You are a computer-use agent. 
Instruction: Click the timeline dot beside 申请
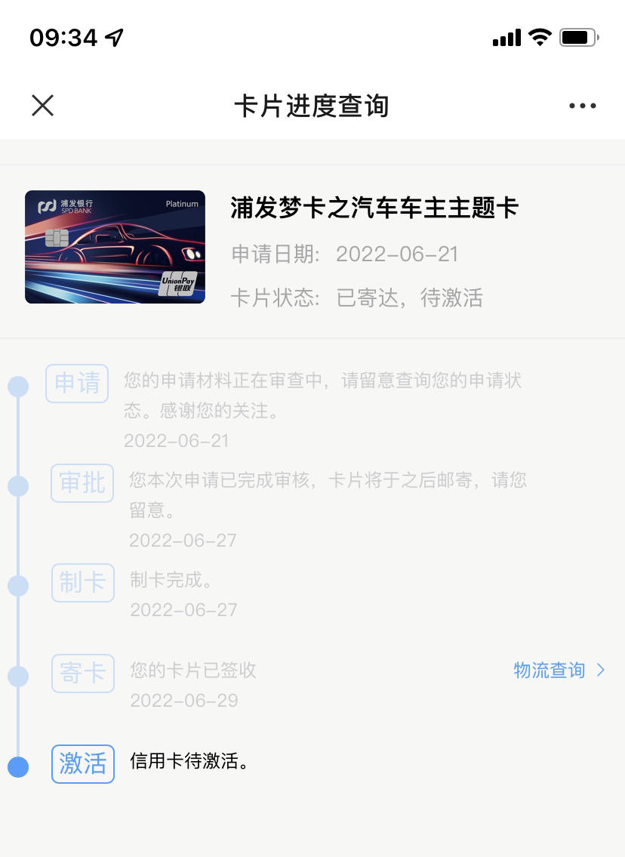coord(18,387)
